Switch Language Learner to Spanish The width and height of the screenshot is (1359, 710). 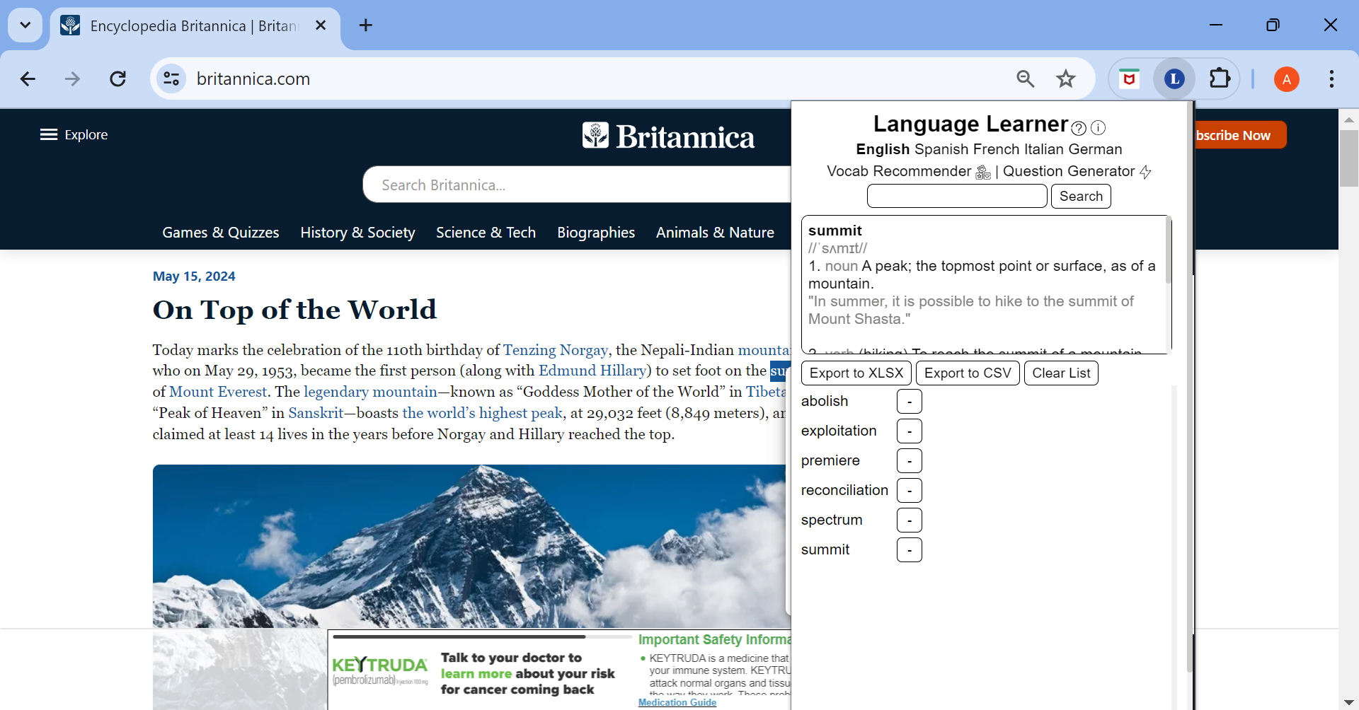click(x=941, y=149)
